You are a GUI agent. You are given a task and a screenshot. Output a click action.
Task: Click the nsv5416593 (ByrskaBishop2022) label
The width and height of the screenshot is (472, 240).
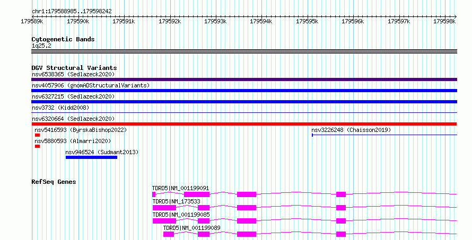81,130
